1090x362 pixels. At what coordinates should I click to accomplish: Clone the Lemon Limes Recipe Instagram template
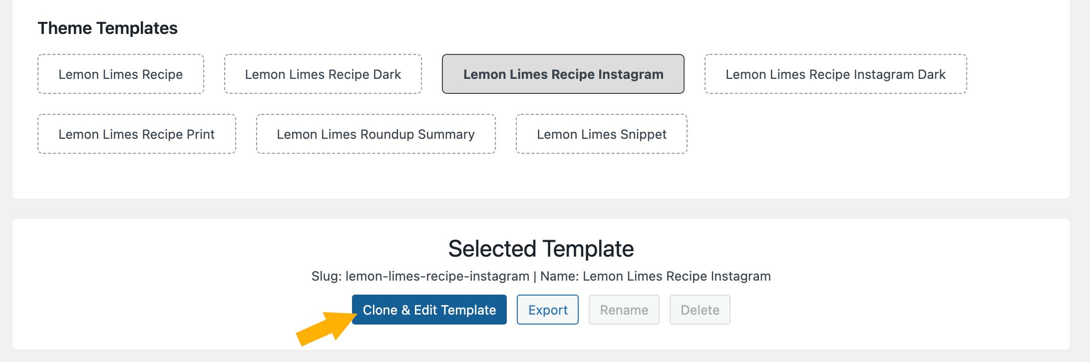point(428,310)
